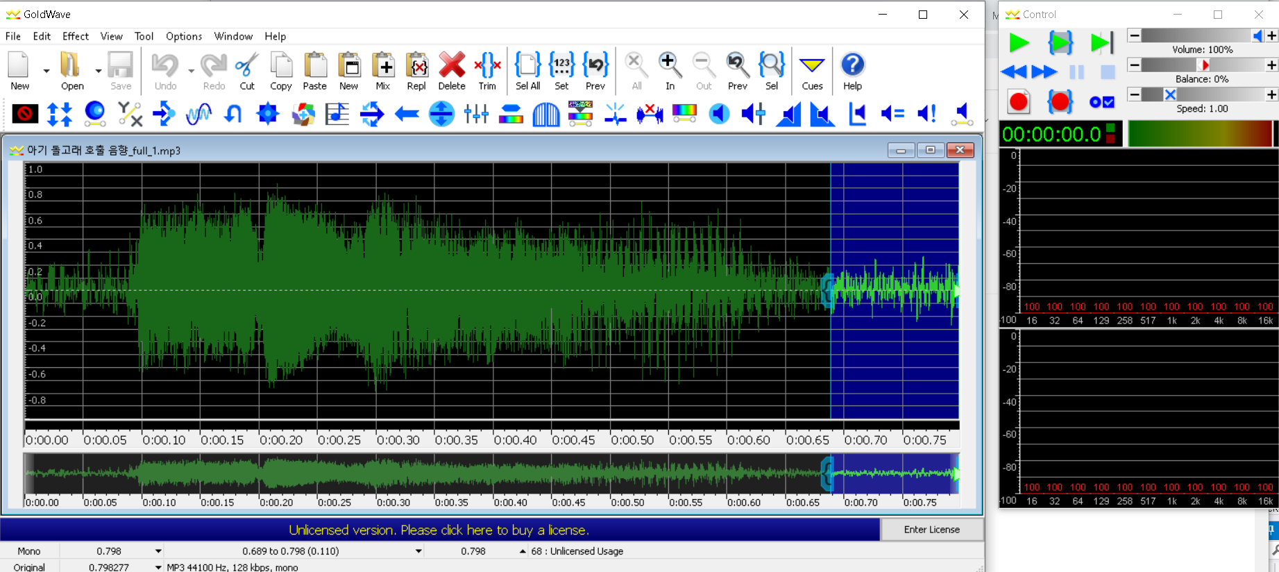The height and width of the screenshot is (572, 1279).
Task: Open the Equalizer sliders effect
Action: 476,113
